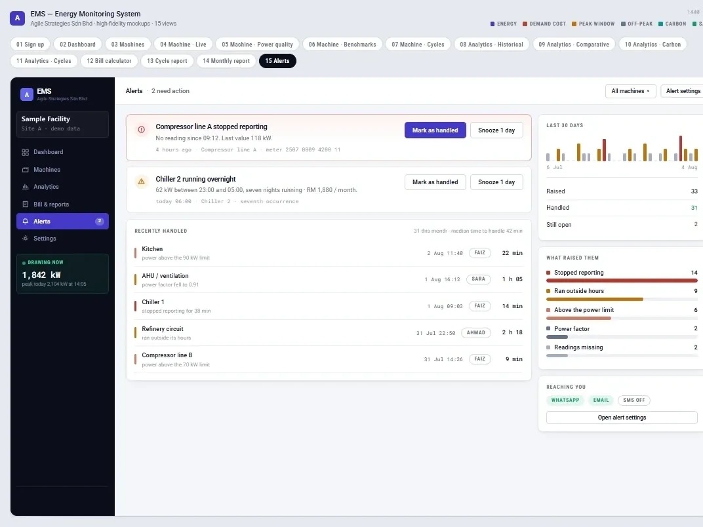Click the SARA assignee tag
Image resolution: width=703 pixels, height=527 pixels.
point(478,279)
